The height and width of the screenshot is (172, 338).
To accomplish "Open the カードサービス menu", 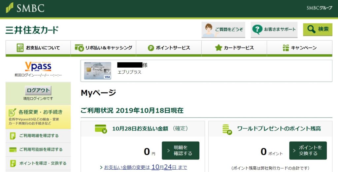I will click(x=234, y=48).
